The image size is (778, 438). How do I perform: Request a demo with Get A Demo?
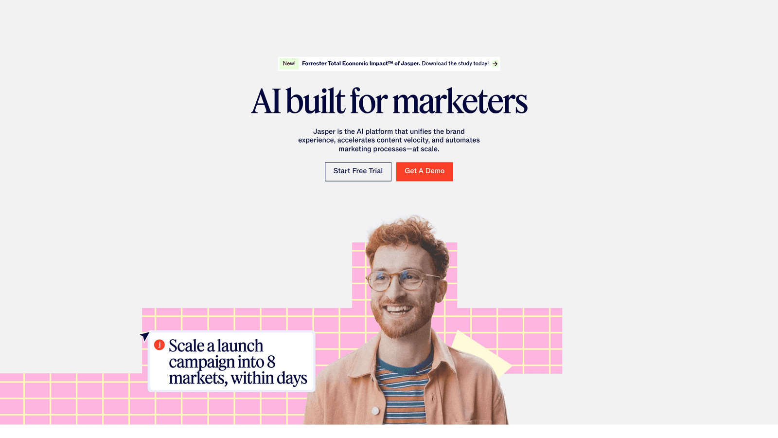pos(424,171)
